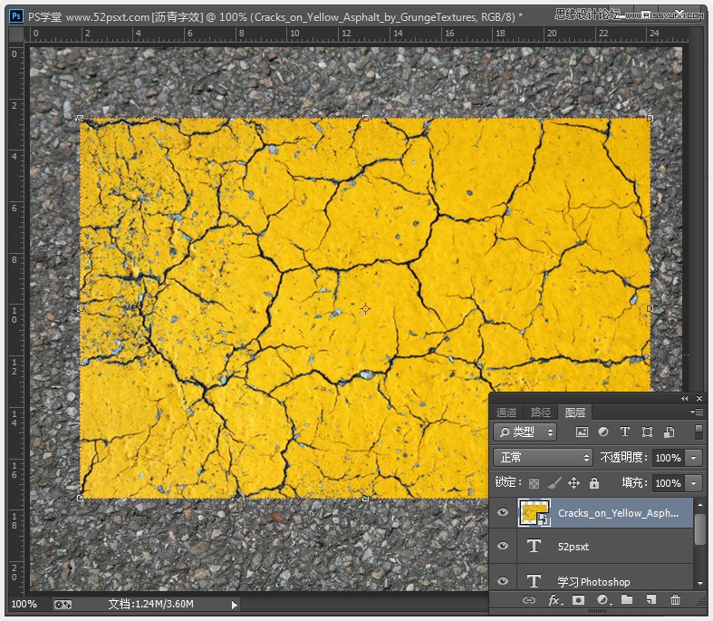Select the Cracks_on_Yellow_Asph smart object thumbnail
Viewport: 713px width, 621px height.
click(535, 512)
